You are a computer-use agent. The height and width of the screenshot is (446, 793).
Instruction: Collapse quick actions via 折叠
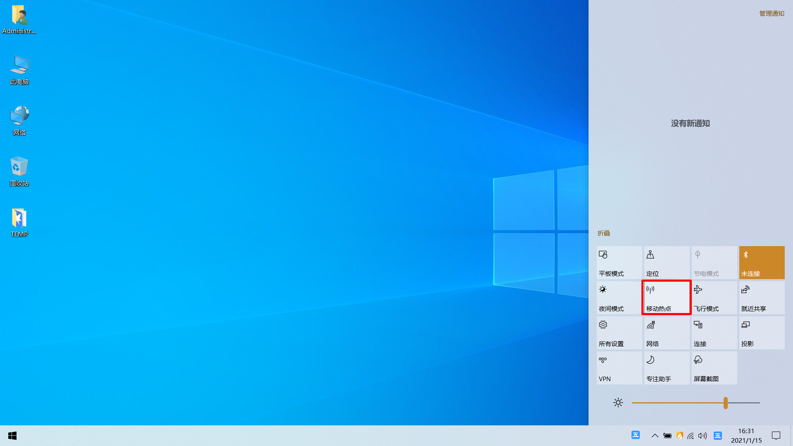[x=603, y=233]
